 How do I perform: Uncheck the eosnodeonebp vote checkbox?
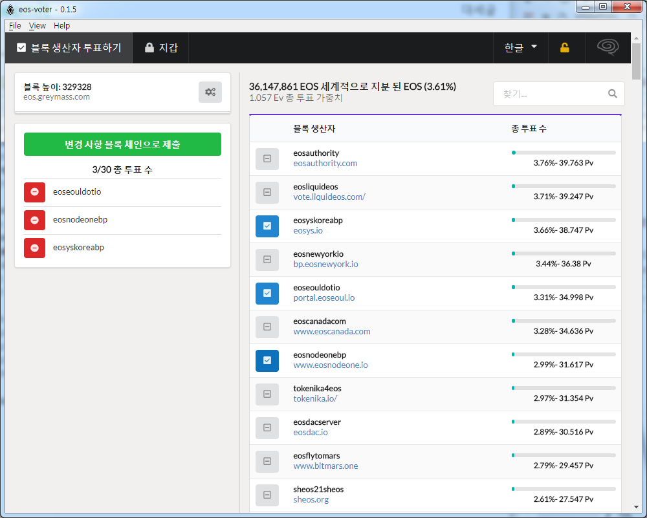(267, 360)
